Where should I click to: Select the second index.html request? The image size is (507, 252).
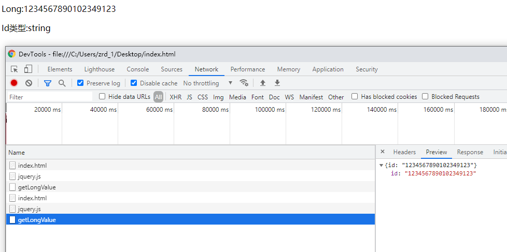point(190,198)
